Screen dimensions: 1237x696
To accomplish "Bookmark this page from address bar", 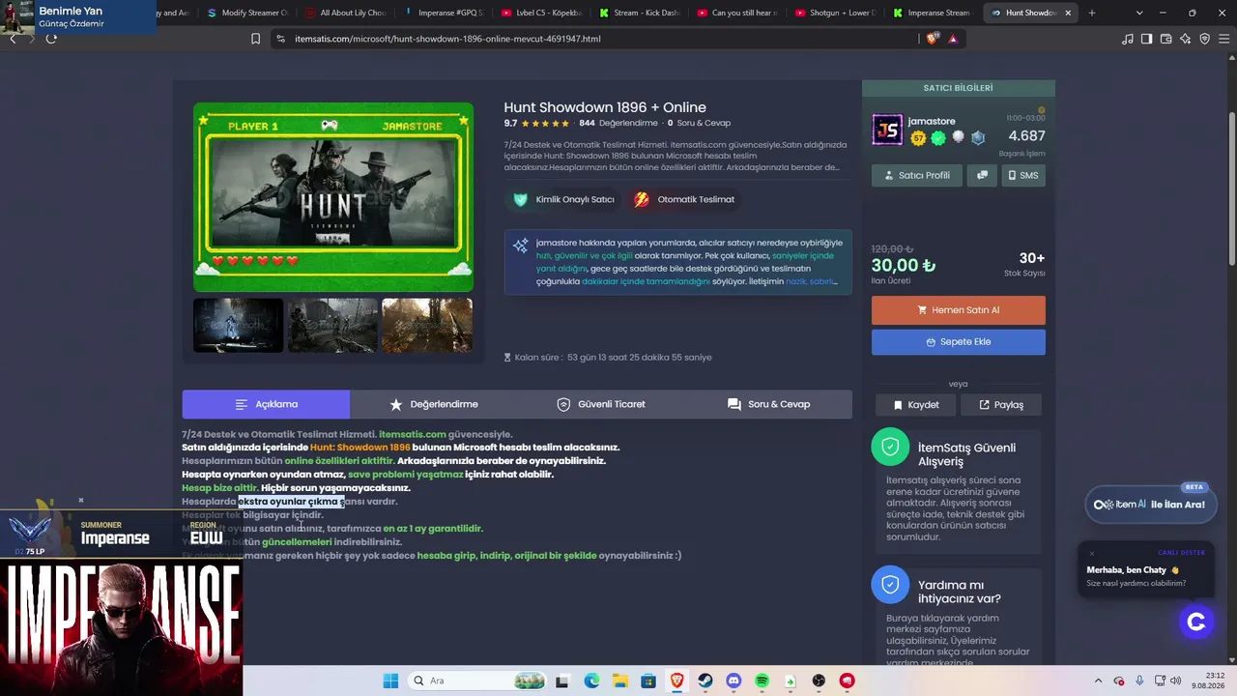I will coord(255,39).
